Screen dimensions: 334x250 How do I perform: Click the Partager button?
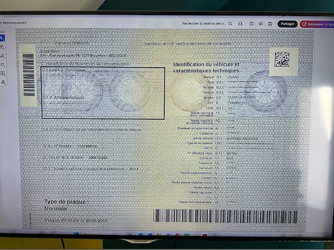point(288,24)
